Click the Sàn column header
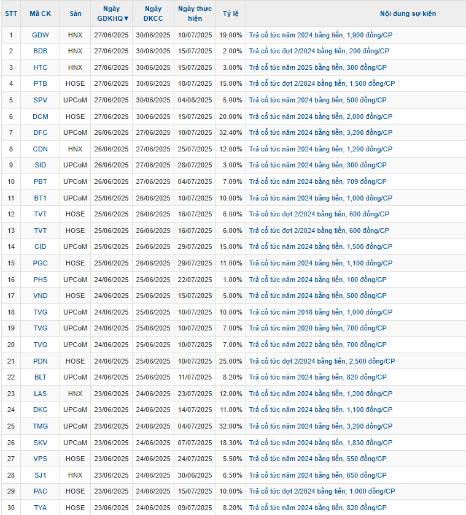The height and width of the screenshot is (515, 466). tap(76, 13)
